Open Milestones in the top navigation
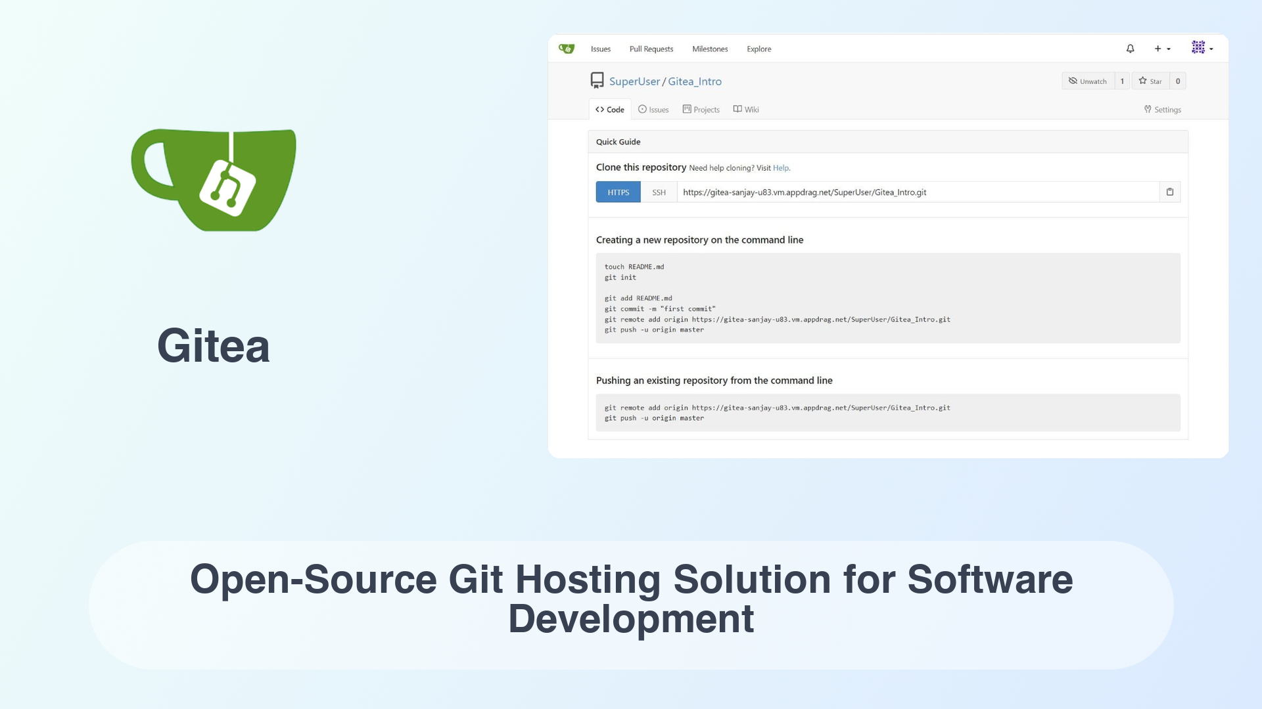Image resolution: width=1262 pixels, height=709 pixels. [710, 49]
